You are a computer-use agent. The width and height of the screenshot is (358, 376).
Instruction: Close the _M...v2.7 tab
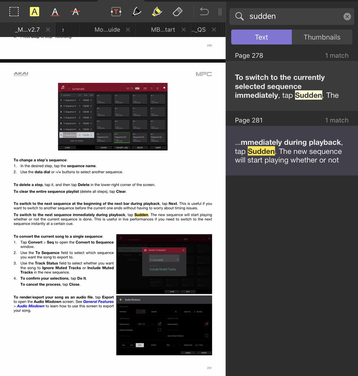click(x=48, y=30)
